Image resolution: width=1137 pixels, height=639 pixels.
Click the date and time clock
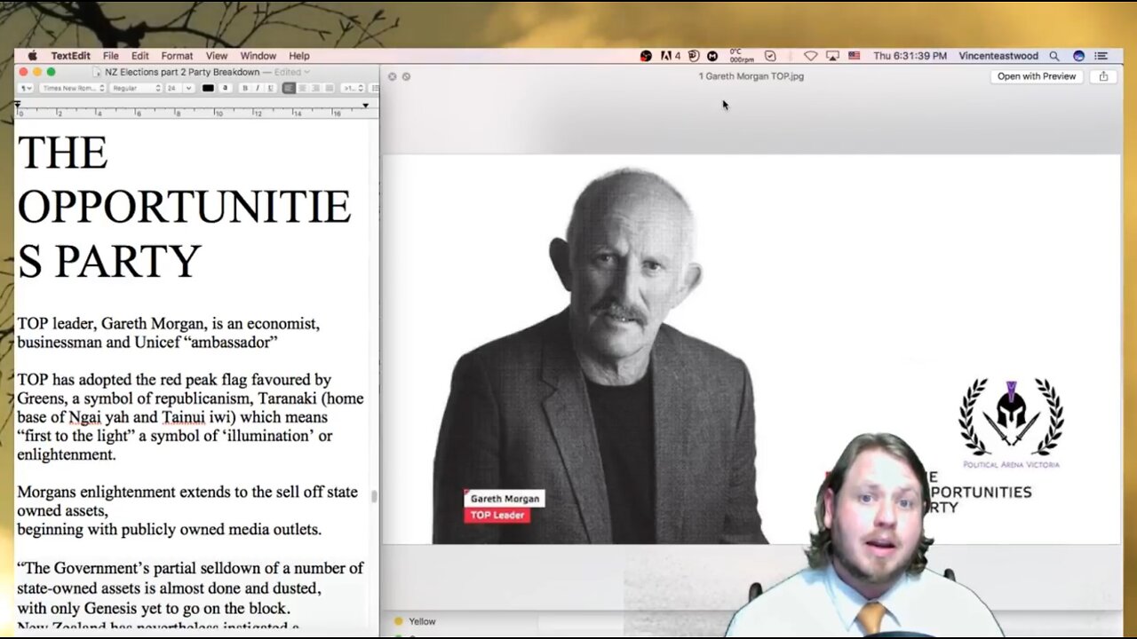click(x=910, y=56)
